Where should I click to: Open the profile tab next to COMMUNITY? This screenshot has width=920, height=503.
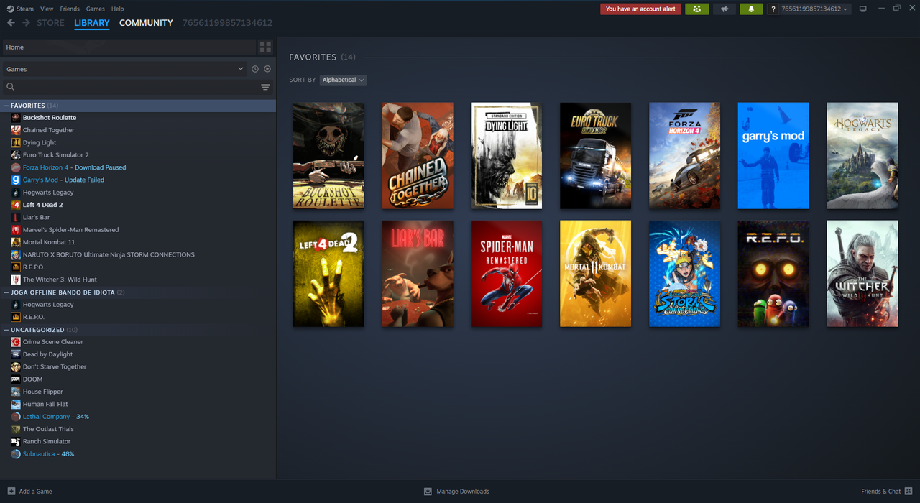pyautogui.click(x=227, y=23)
